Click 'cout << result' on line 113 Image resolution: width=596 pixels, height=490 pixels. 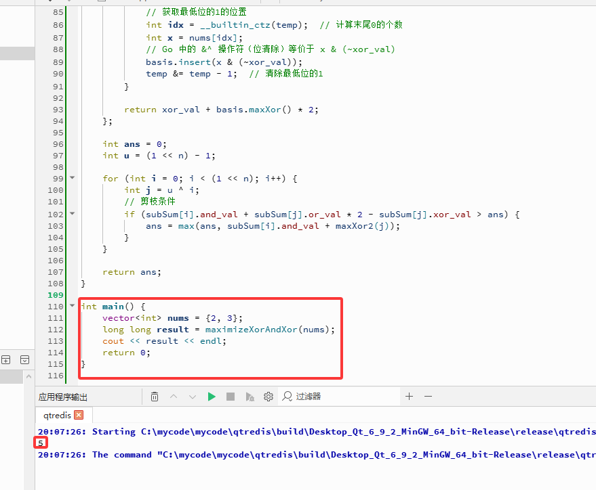140,341
